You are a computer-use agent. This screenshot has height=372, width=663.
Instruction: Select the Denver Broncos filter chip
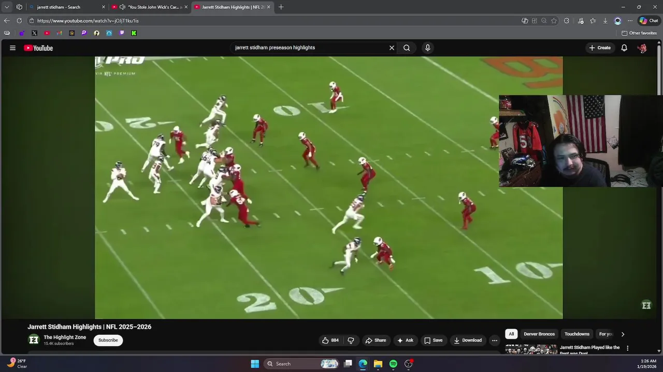(x=539, y=334)
